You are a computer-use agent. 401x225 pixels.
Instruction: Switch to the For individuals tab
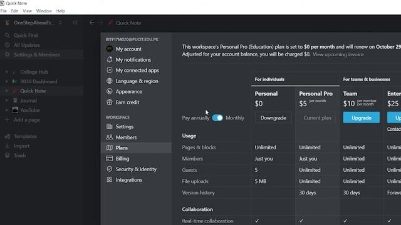pos(269,79)
